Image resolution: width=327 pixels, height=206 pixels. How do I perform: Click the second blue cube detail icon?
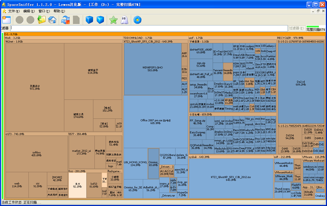click(x=100, y=20)
